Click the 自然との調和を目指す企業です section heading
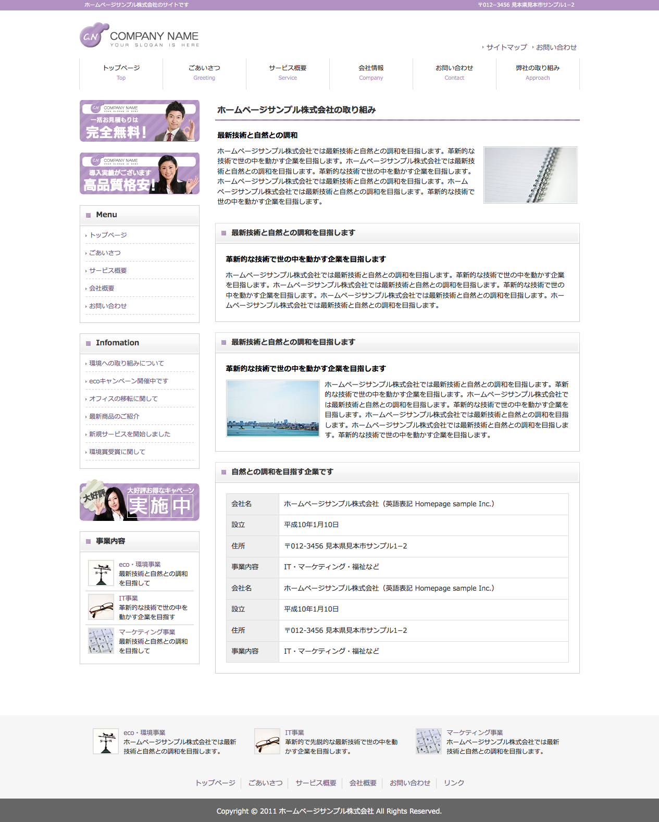This screenshot has height=822, width=659. [x=282, y=471]
